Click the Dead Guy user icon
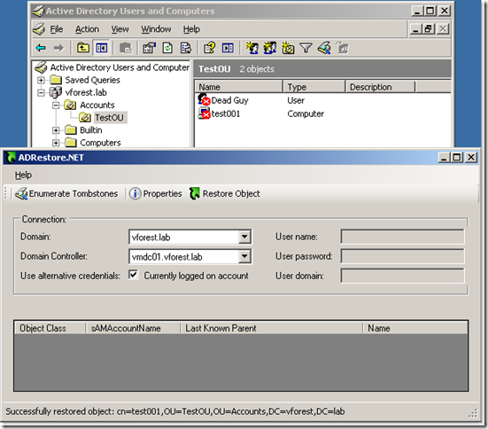Screen dimensions: 488x429 coord(205,99)
